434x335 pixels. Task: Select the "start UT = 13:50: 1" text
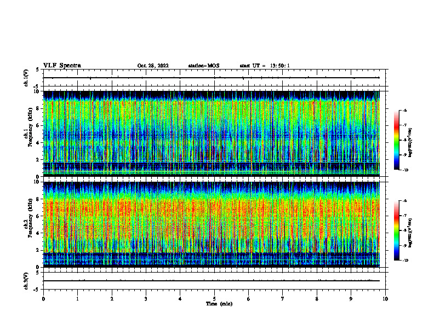tap(265, 66)
